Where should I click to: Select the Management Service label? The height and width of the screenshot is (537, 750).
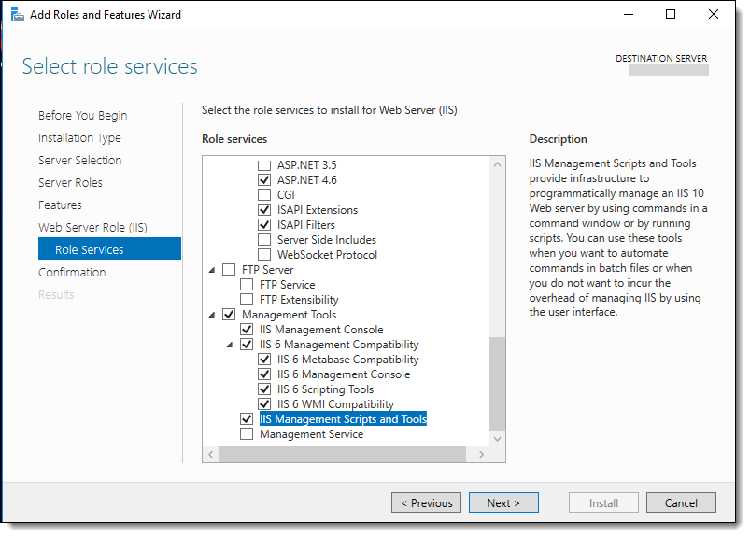click(x=311, y=434)
